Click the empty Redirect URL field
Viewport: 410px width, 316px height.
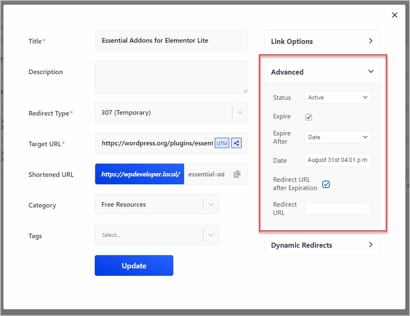[338, 208]
